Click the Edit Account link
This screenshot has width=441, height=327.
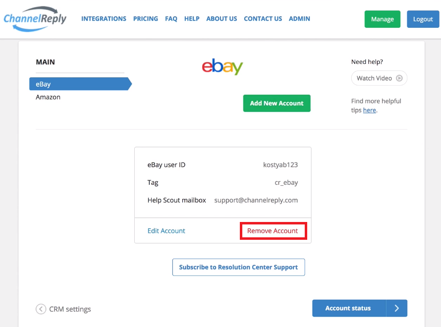pos(166,231)
